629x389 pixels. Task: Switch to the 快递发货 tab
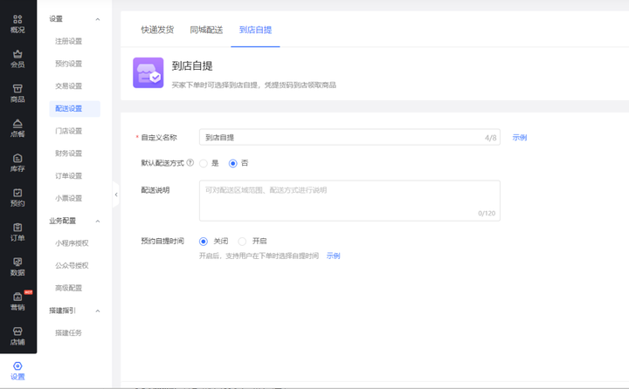(157, 30)
